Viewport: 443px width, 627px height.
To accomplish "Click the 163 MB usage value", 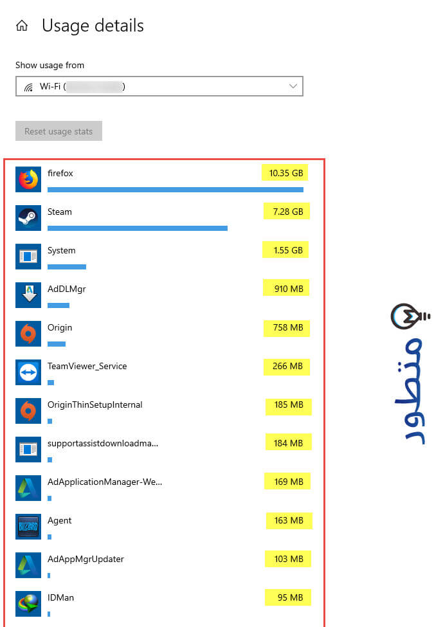I will tap(289, 521).
